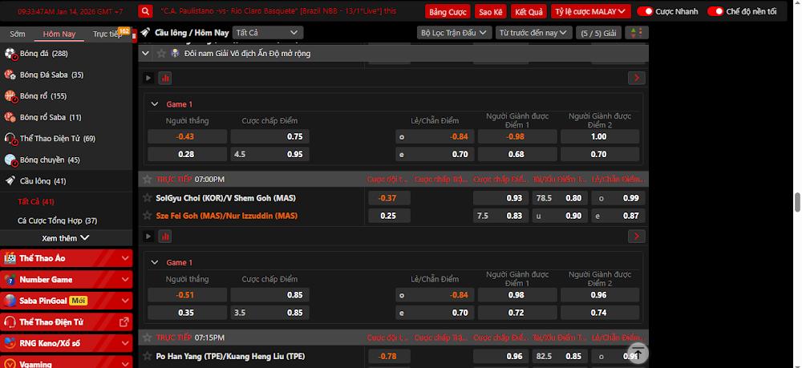This screenshot has width=802, height=368.
Task: Toggle Chế độ nền tối dark mode
Action: click(715, 11)
